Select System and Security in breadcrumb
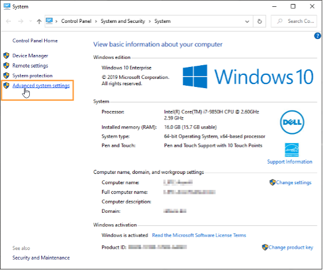The image size is (323, 270). pos(123,21)
